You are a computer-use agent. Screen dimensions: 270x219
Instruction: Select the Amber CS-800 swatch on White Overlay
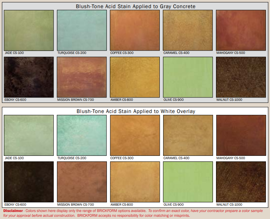coord(135,182)
